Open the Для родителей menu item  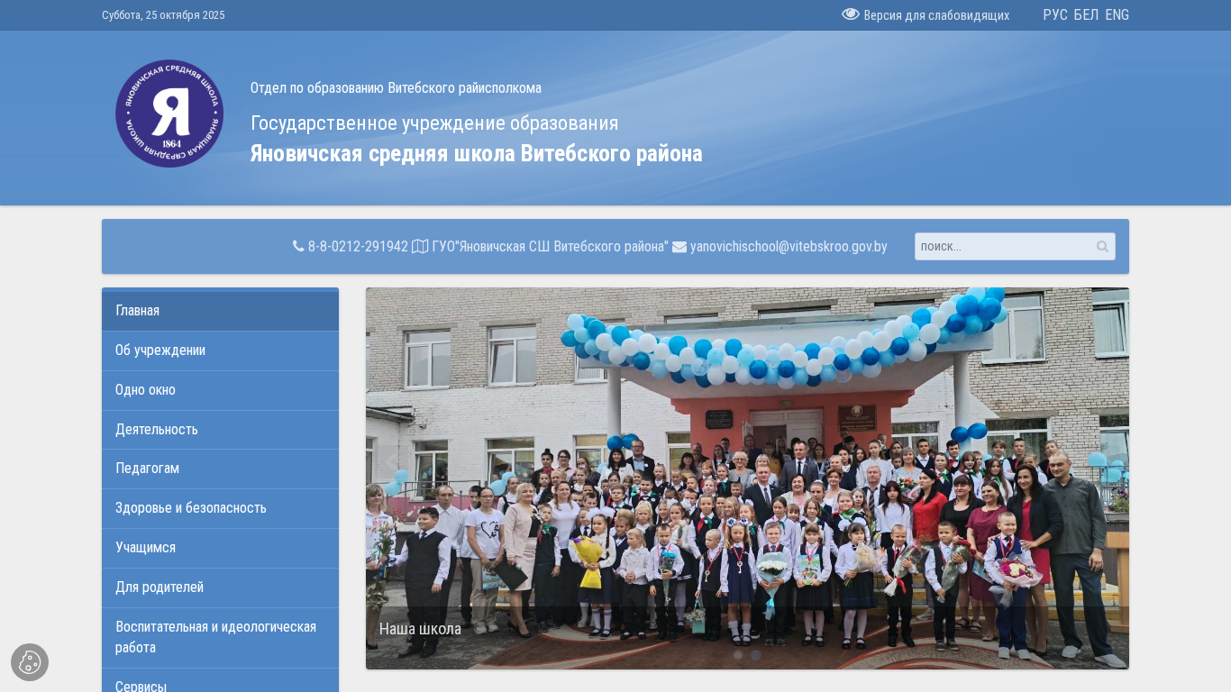point(160,587)
